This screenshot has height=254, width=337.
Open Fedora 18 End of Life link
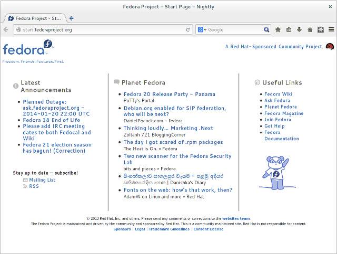(x=52, y=120)
